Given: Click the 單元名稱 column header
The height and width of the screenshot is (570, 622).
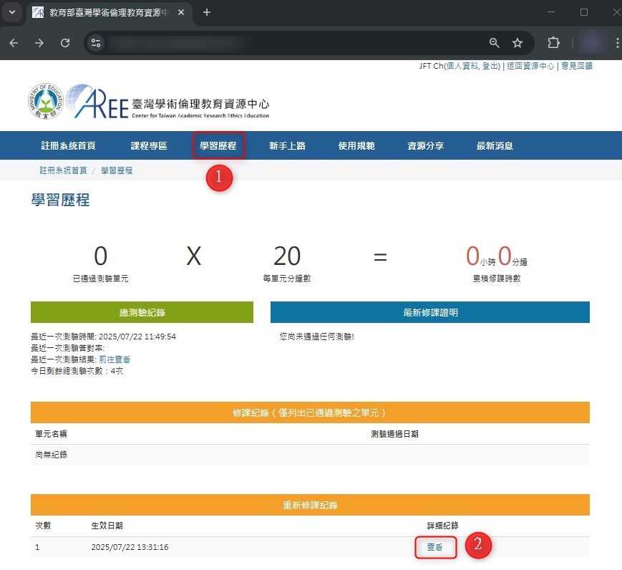Looking at the screenshot, I should point(51,434).
